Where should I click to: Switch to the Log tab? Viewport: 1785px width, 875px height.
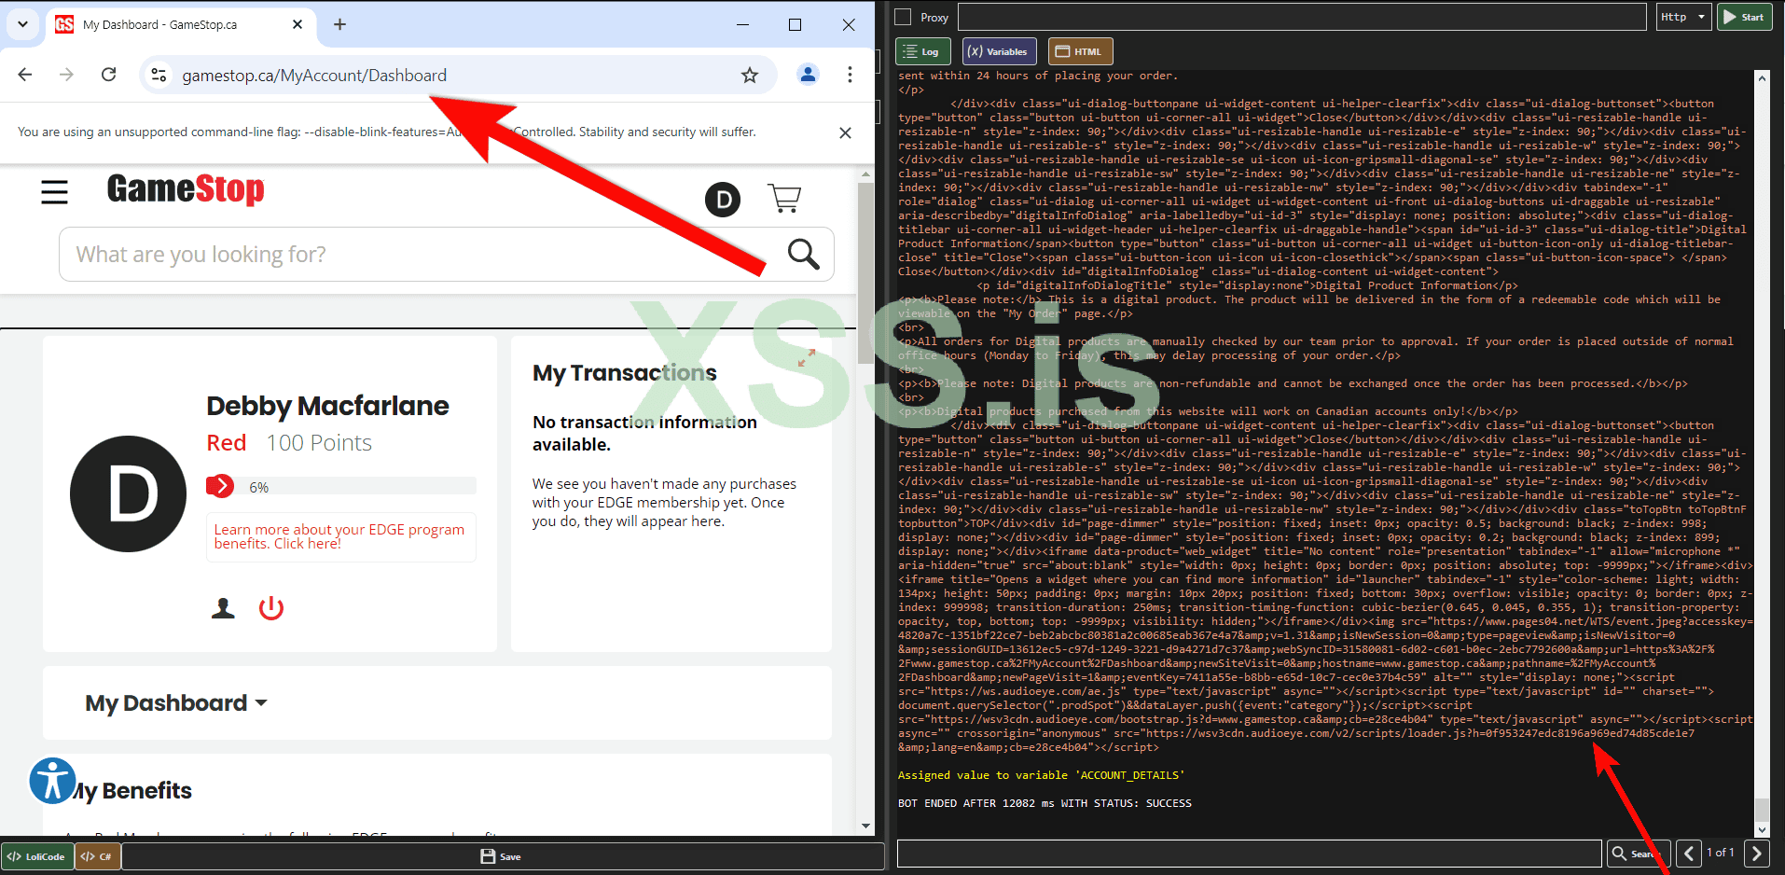point(922,51)
